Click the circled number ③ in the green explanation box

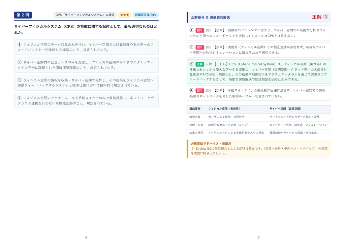tap(191, 64)
